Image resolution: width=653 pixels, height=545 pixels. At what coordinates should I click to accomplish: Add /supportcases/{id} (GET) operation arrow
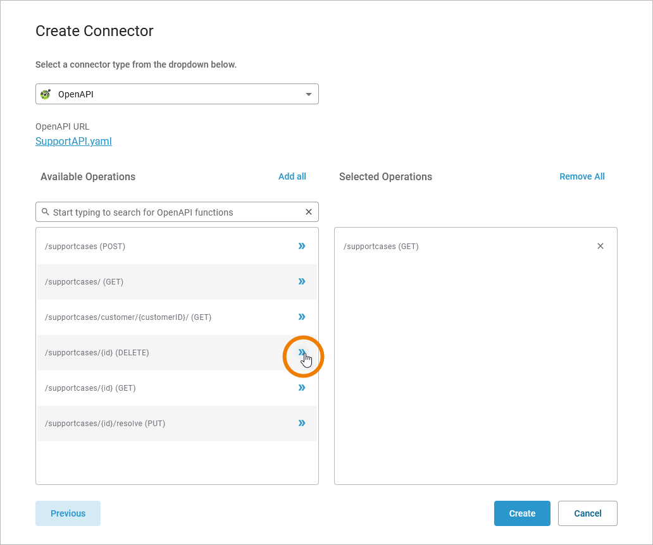pos(302,388)
